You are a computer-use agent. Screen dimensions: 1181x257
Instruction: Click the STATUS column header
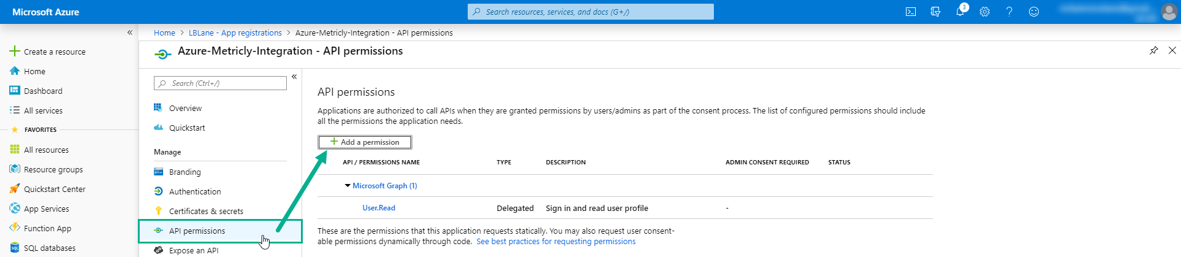pyautogui.click(x=839, y=163)
